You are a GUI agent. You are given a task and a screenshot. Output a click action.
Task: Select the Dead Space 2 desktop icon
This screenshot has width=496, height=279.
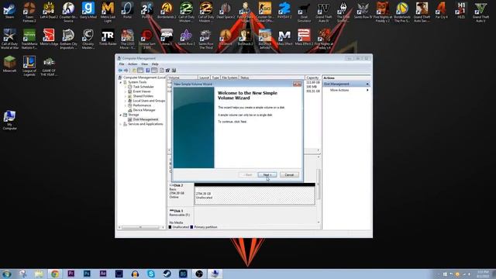226,10
